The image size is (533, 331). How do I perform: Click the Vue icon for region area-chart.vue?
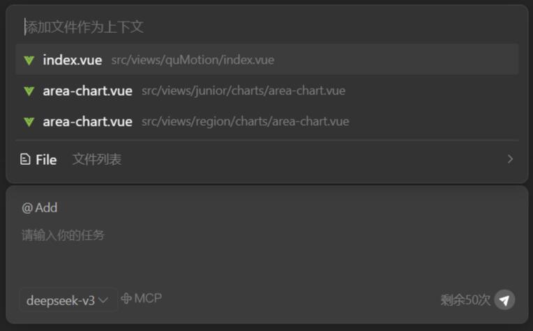point(29,122)
